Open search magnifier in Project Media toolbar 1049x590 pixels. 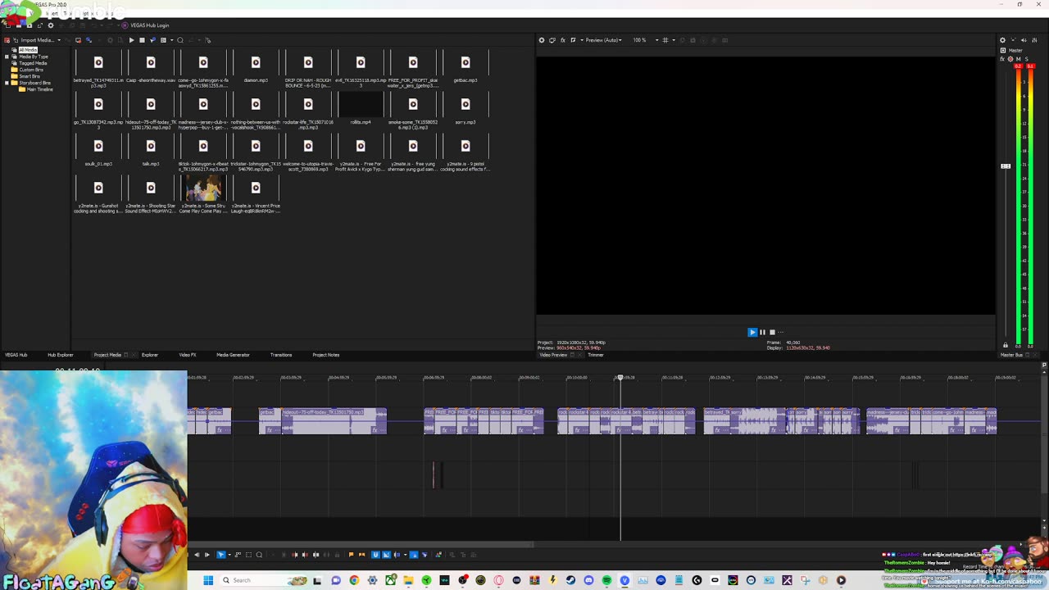point(180,40)
